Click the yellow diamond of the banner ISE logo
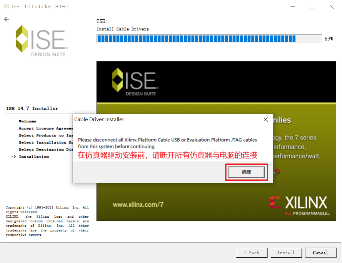 coord(118,80)
